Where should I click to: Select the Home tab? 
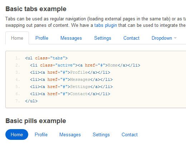click(x=17, y=38)
